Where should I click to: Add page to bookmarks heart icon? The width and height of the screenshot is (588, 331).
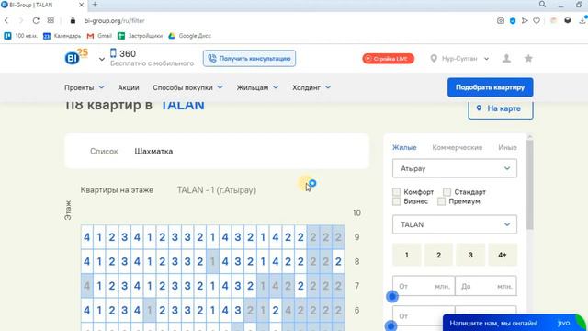pos(537,20)
